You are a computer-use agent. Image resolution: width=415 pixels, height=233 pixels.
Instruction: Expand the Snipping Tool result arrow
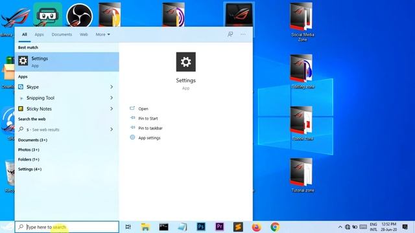point(112,98)
